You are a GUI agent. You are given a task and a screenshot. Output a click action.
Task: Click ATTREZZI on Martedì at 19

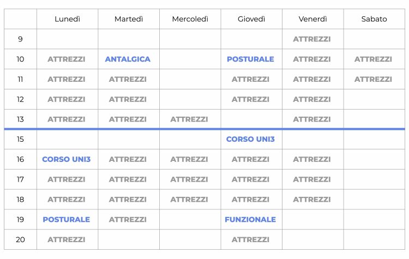pyautogui.click(x=128, y=220)
